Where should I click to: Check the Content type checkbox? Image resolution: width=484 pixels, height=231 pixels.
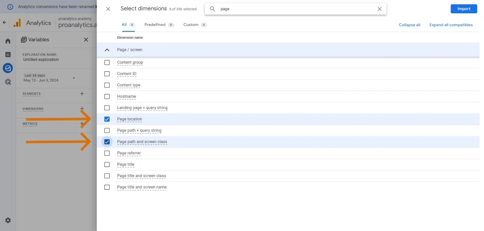click(x=107, y=85)
